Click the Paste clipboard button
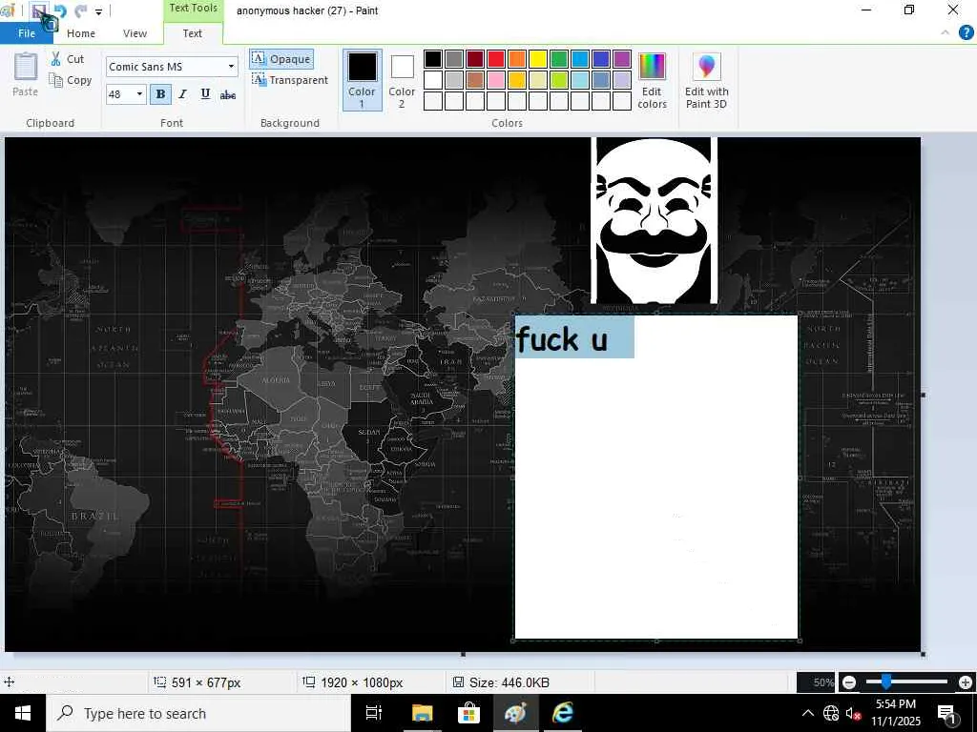The image size is (977, 732). pos(26,74)
